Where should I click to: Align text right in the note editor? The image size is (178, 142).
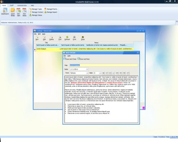coord(124,73)
